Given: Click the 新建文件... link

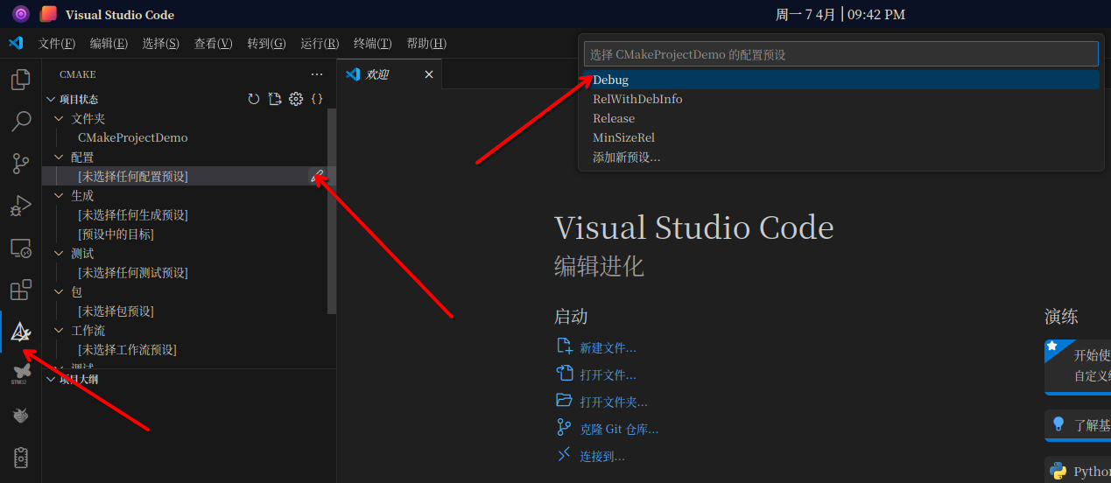Looking at the screenshot, I should click(x=608, y=347).
